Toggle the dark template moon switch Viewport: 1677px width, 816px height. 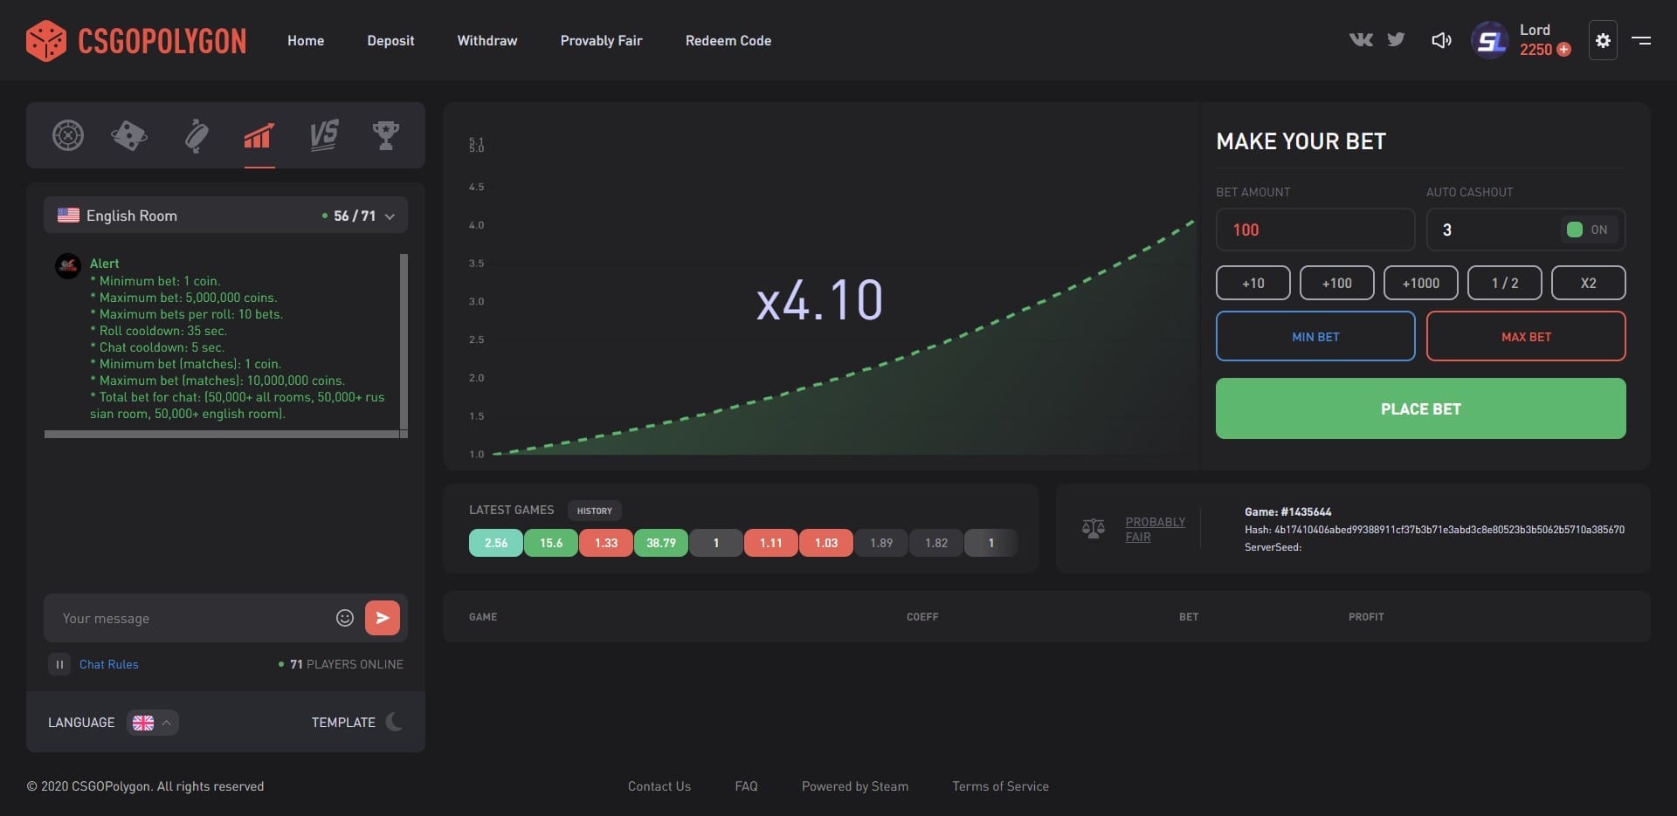[394, 722]
